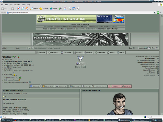
Task: Open the Devpacks navigation button
Action: pos(54,52)
